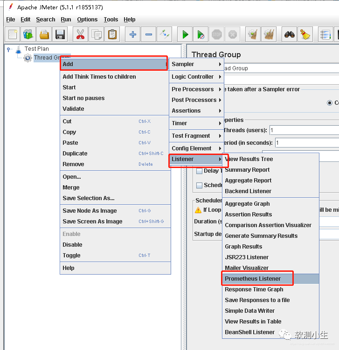Open the Run menu
339x350 pixels.
pos(66,20)
